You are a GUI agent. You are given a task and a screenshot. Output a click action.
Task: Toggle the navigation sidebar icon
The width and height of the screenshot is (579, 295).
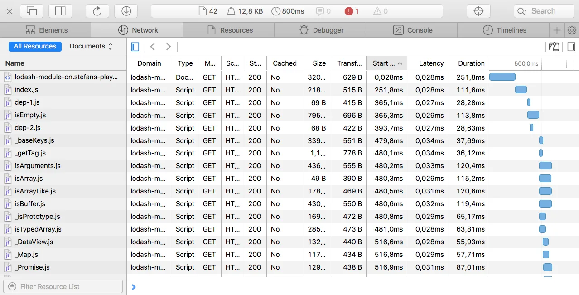click(135, 46)
